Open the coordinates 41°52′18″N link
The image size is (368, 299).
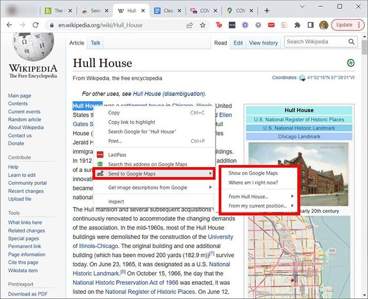331,78
